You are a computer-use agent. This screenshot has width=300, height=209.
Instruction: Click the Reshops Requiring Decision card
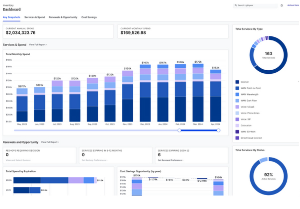[x=39, y=155]
